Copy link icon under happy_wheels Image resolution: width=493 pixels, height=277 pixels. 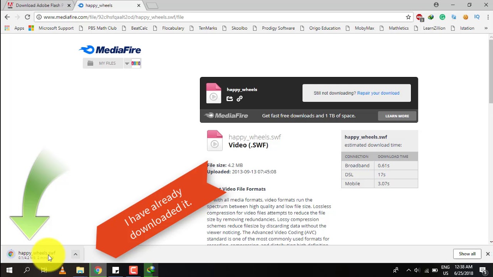[240, 98]
